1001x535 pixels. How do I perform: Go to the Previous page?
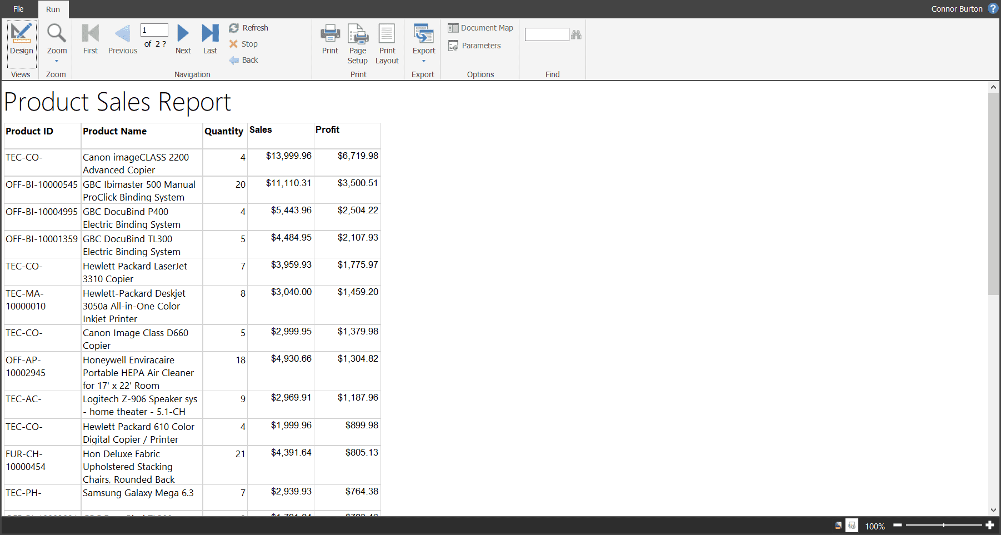click(123, 39)
